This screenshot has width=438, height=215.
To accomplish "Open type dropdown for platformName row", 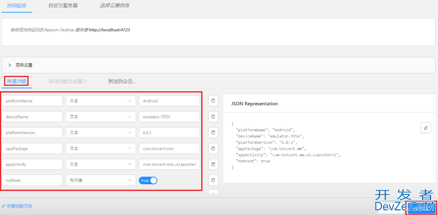I will (x=101, y=101).
